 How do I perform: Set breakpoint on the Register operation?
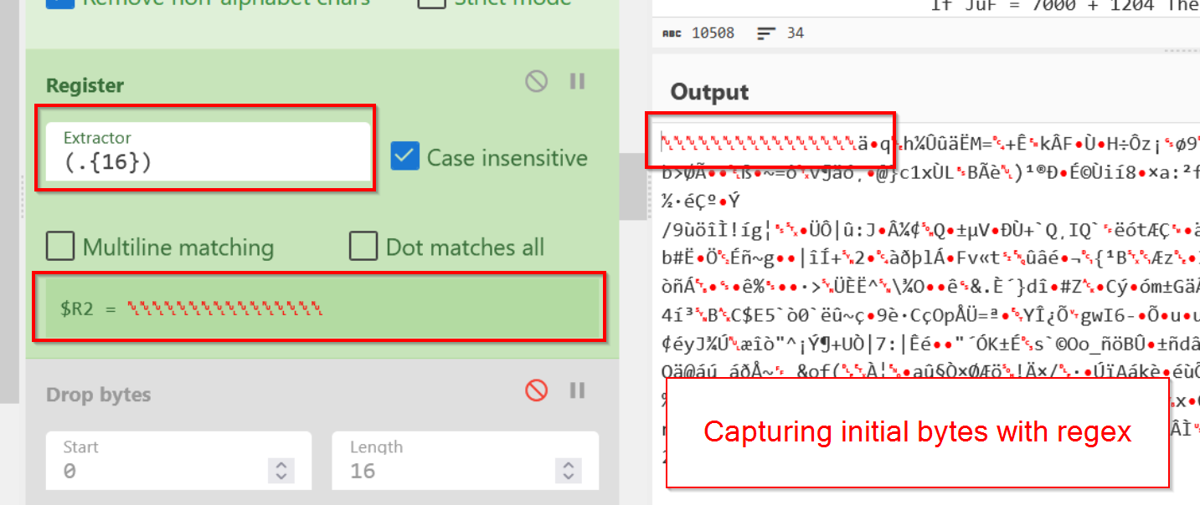(578, 81)
